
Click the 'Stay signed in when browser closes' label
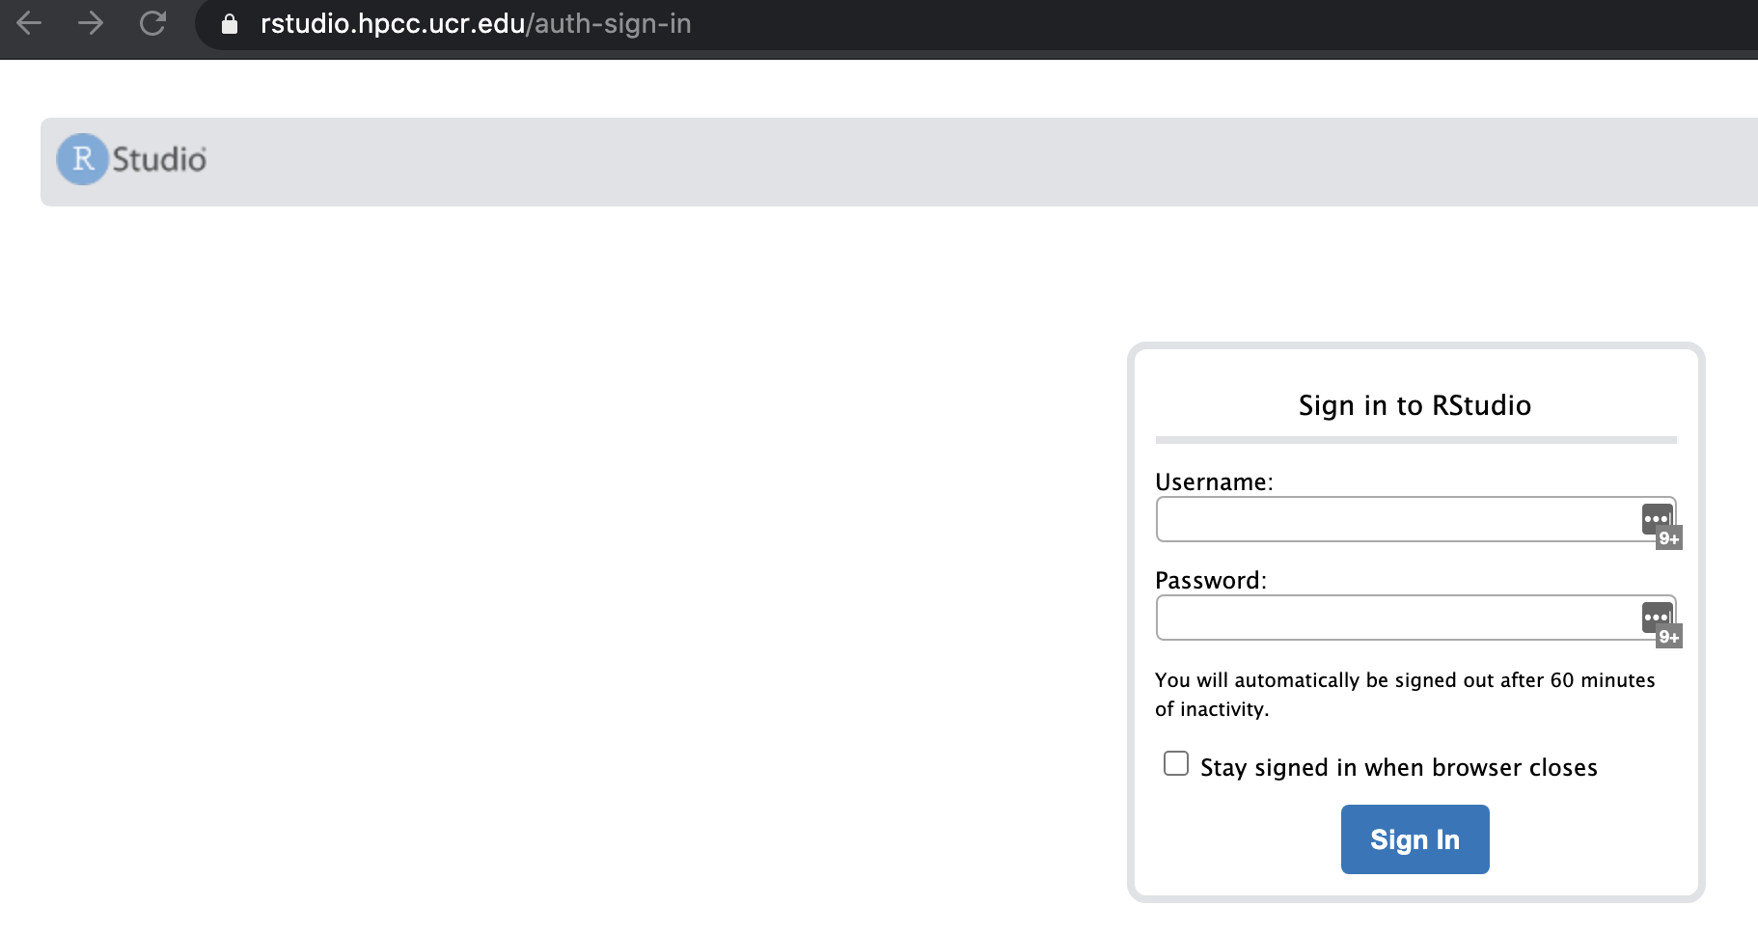coord(1398,767)
